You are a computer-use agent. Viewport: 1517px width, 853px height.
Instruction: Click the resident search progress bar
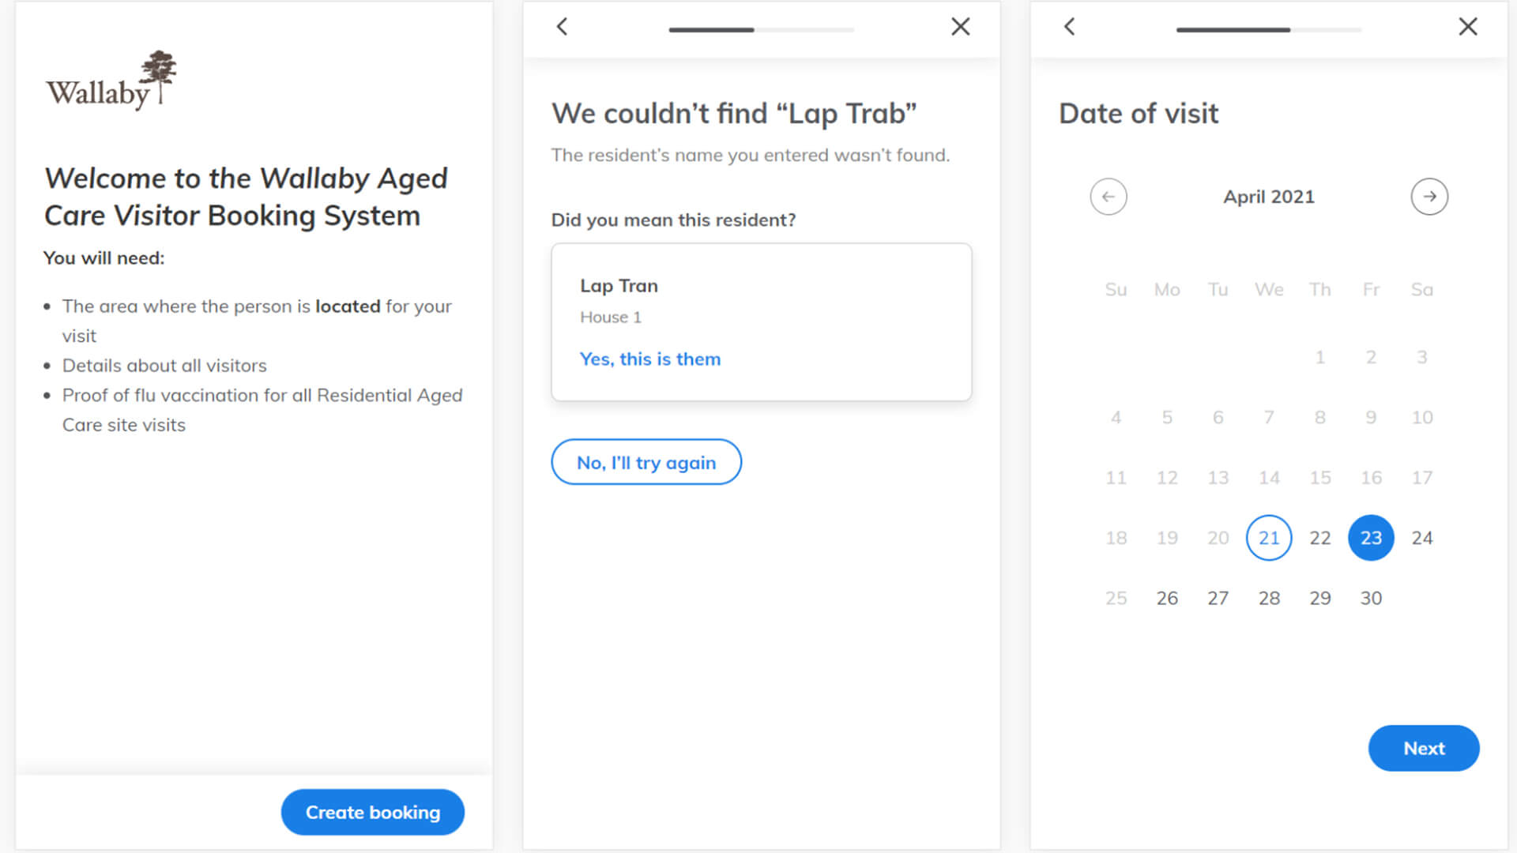761,30
